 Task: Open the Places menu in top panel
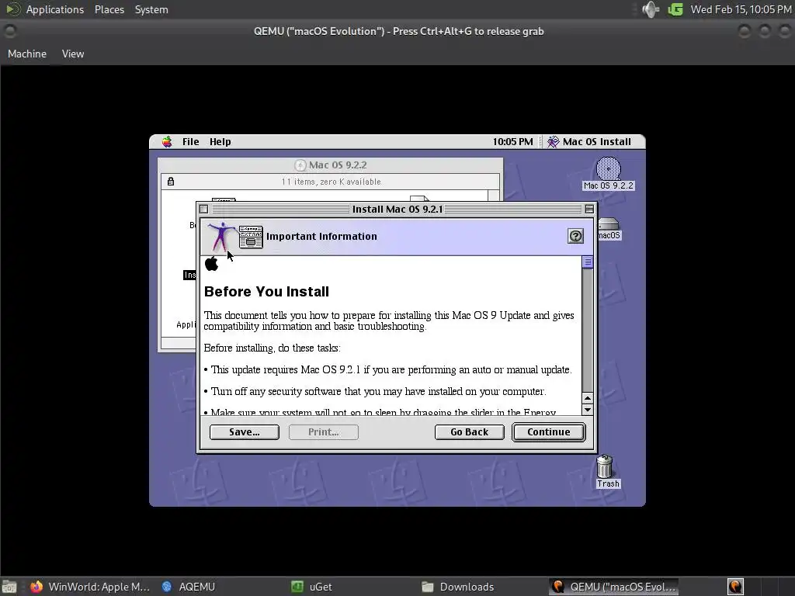(x=109, y=9)
